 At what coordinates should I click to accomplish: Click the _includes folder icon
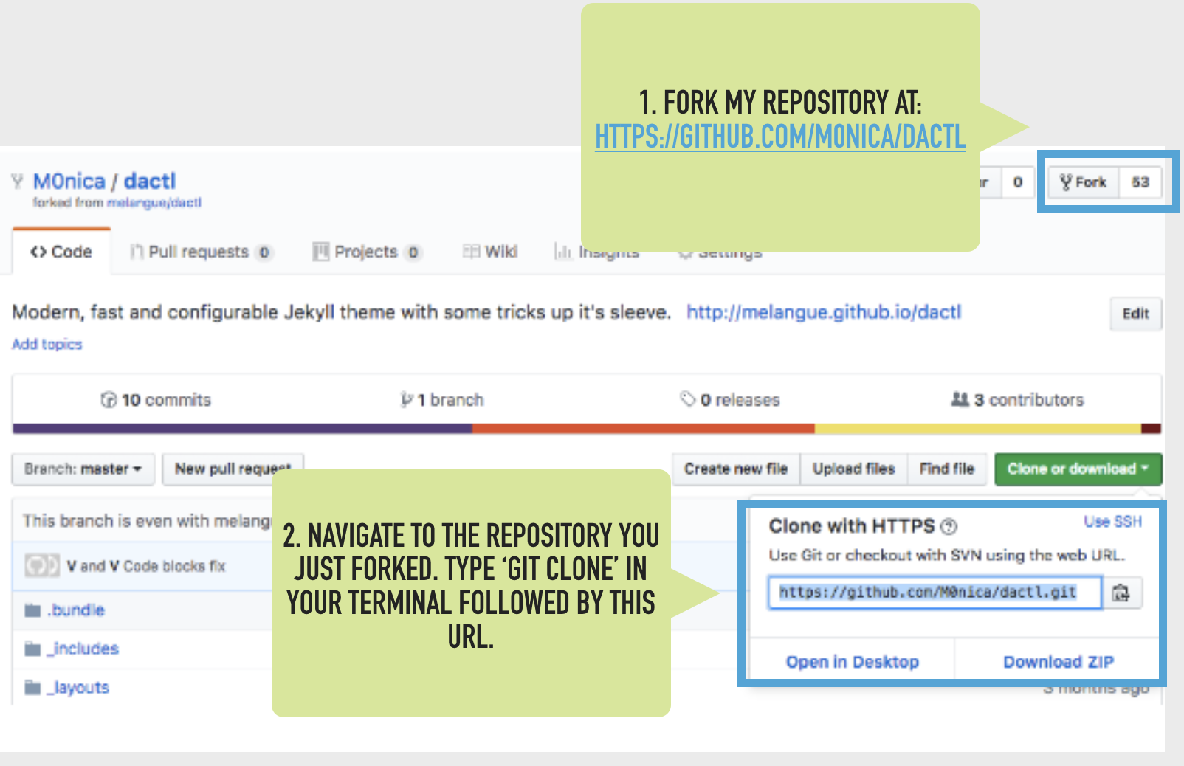tap(32, 649)
